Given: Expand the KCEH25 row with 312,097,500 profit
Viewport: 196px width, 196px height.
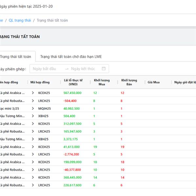Looking at the screenshot, I should (x=33, y=123).
